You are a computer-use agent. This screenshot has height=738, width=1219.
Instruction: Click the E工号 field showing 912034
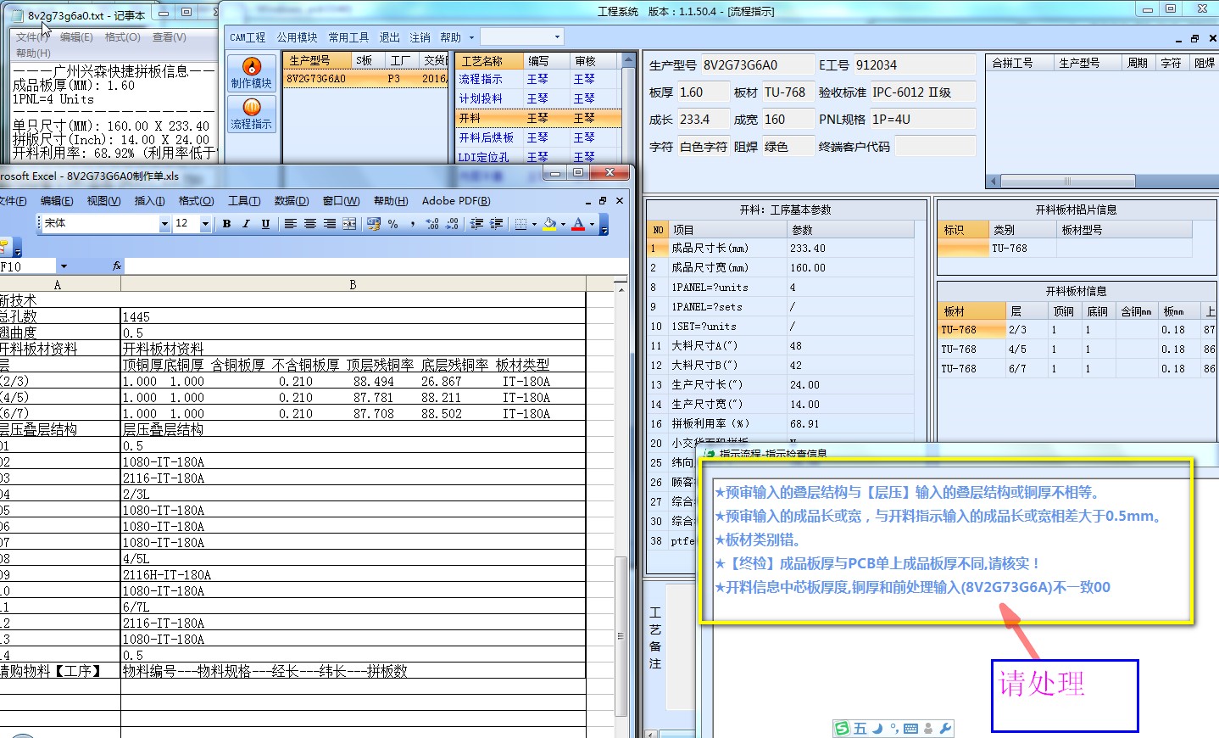914,65
